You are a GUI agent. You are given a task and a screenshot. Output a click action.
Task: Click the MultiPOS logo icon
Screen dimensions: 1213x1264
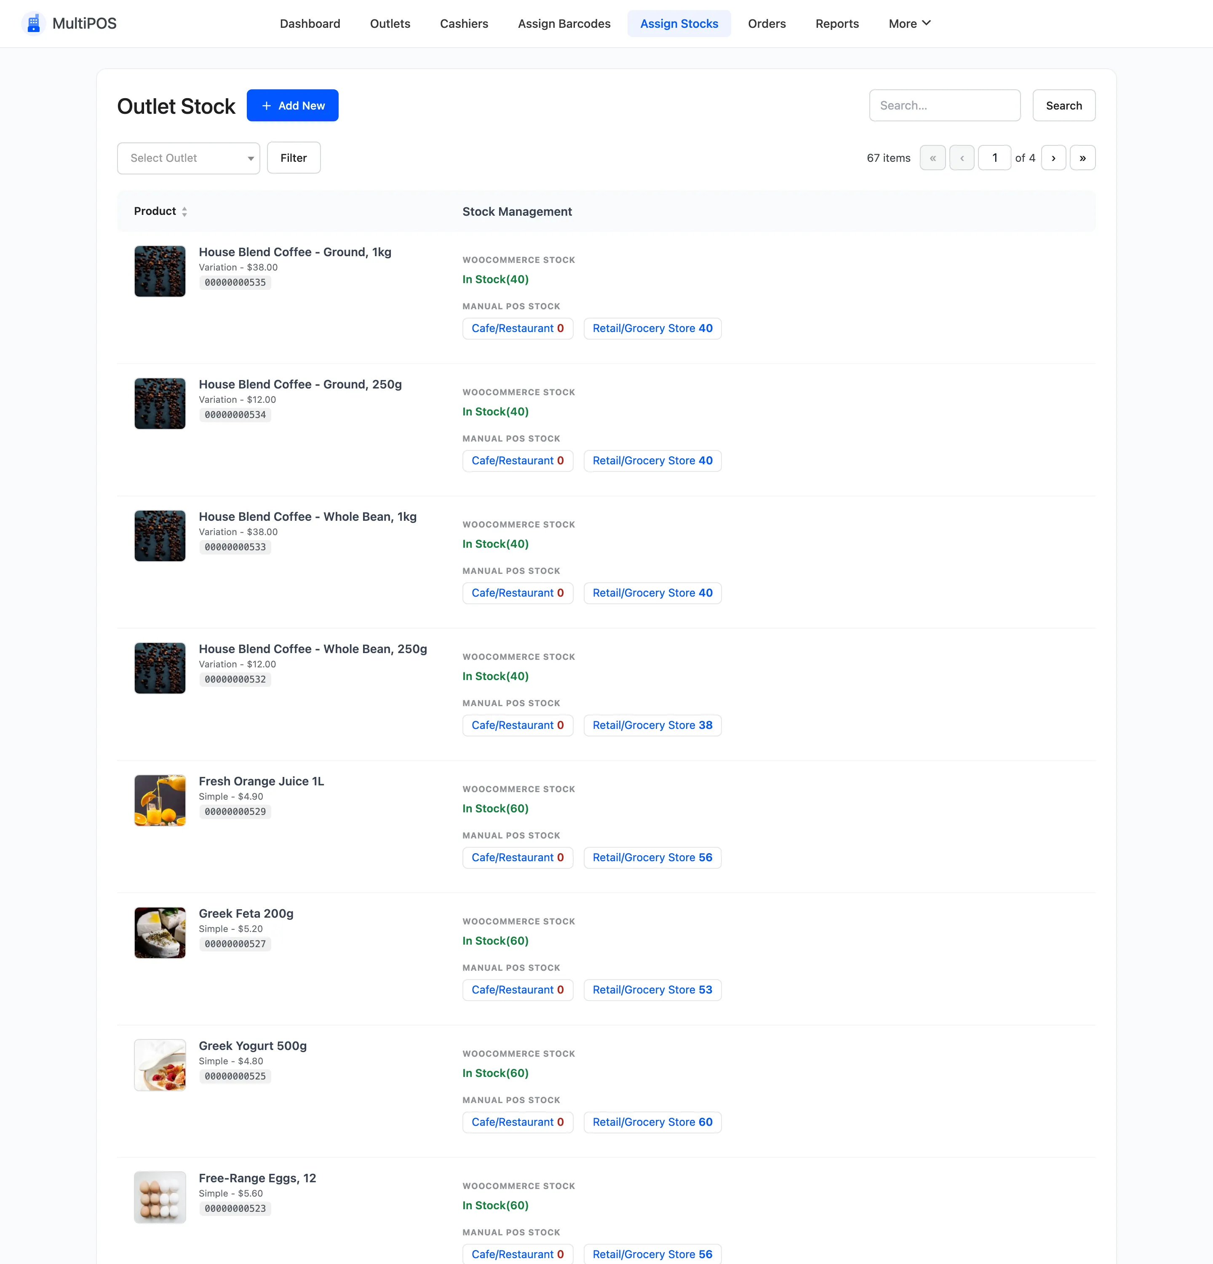click(x=34, y=23)
